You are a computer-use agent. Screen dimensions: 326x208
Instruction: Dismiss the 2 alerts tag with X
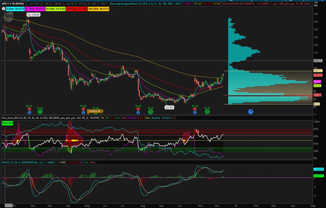(99, 111)
